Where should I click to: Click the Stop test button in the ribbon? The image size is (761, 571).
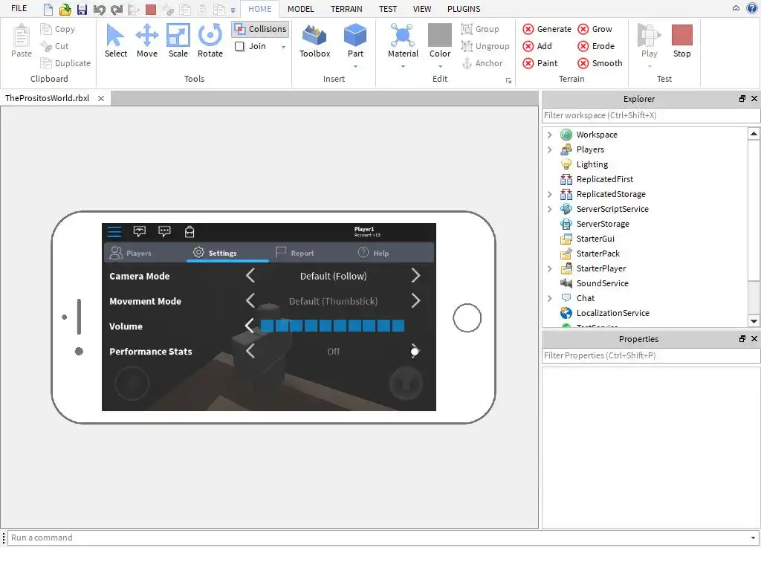pyautogui.click(x=681, y=41)
